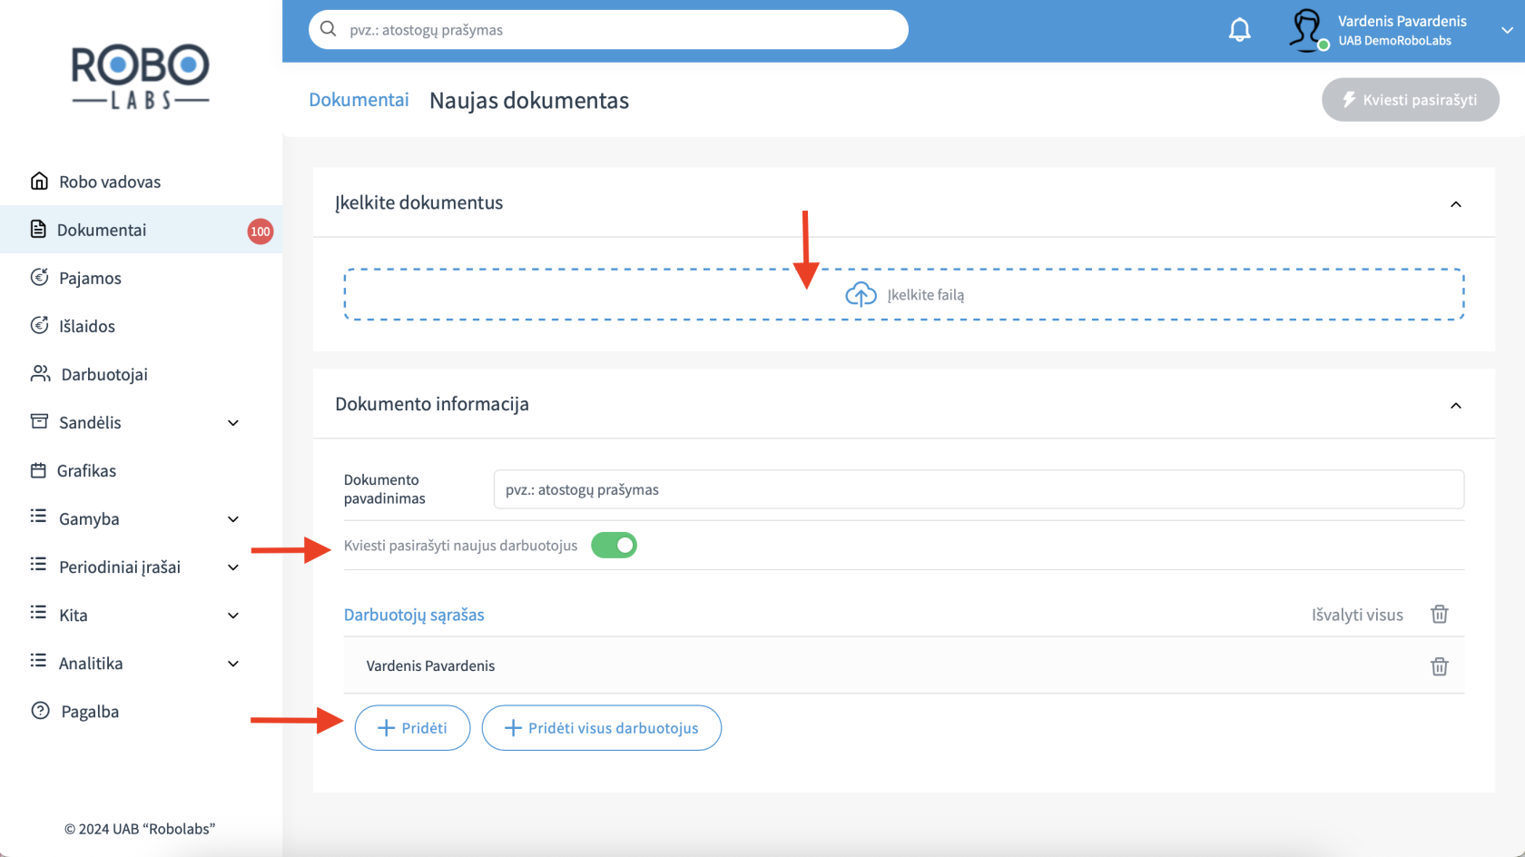Click the Robo vadovas home icon
The width and height of the screenshot is (1525, 857).
click(39, 181)
